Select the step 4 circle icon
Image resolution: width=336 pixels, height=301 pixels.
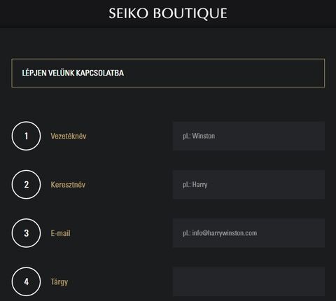click(26, 281)
